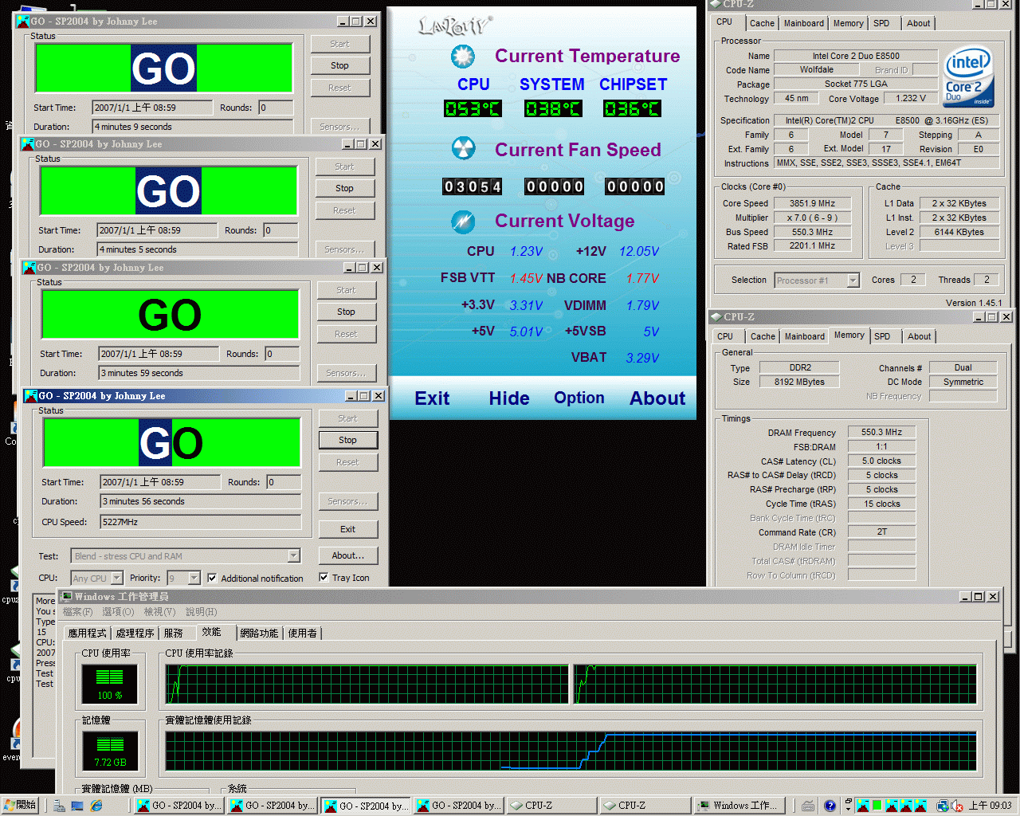Stop the SP2004 test running 3 minutes 56 seconds
This screenshot has width=1020, height=816.
347,440
